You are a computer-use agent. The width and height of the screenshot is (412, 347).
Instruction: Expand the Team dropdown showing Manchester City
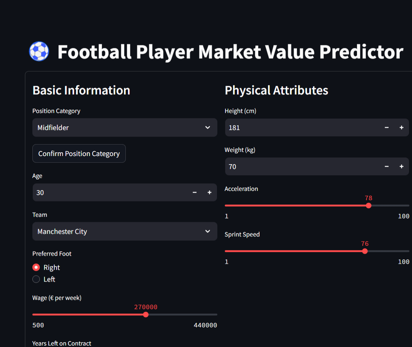click(x=125, y=231)
